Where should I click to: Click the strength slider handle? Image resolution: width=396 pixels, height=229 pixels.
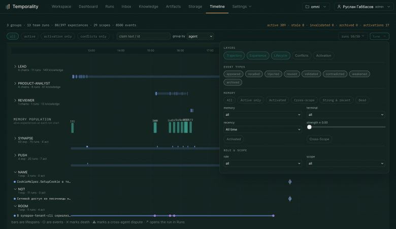click(309, 127)
